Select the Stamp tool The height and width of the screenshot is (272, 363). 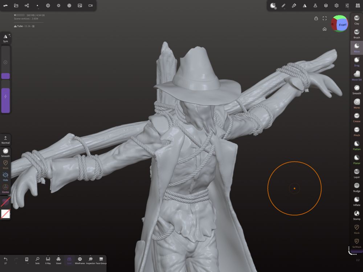coord(356,215)
